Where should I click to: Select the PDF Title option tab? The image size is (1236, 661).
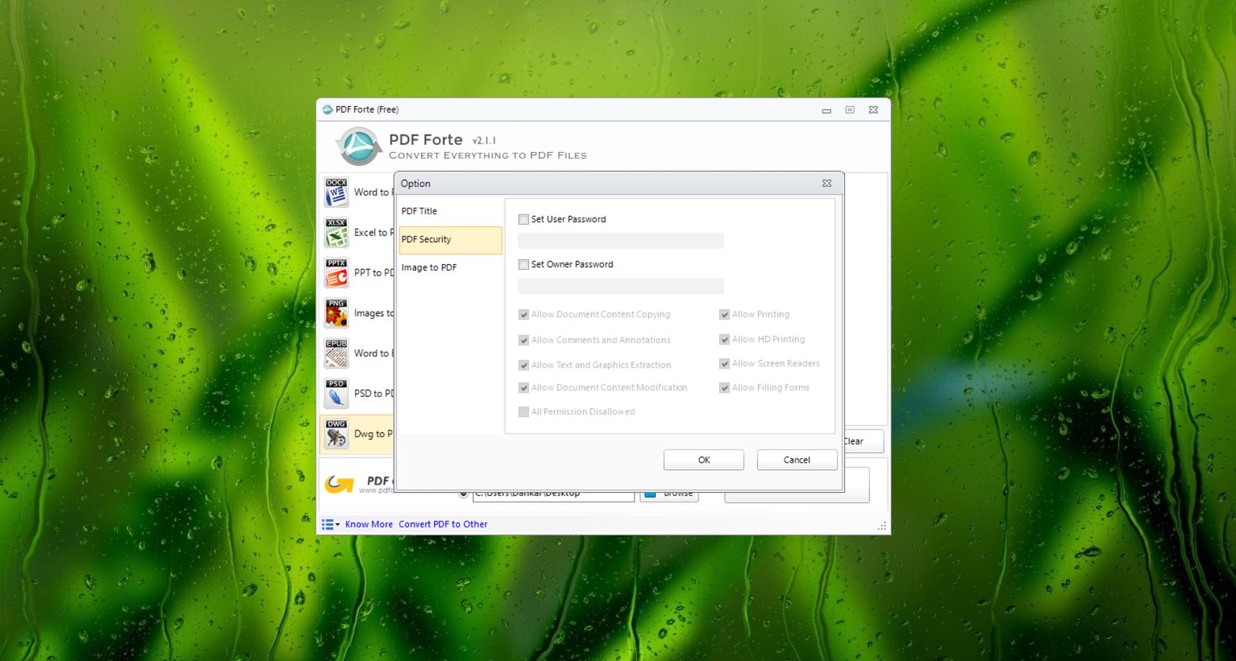[450, 211]
